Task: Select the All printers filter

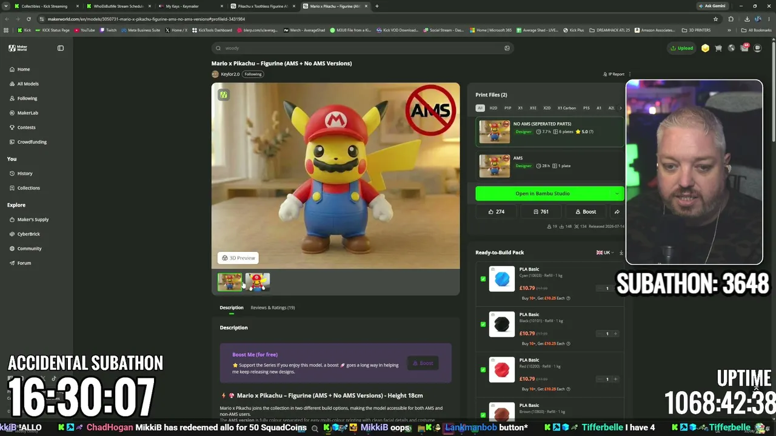Action: pos(480,108)
